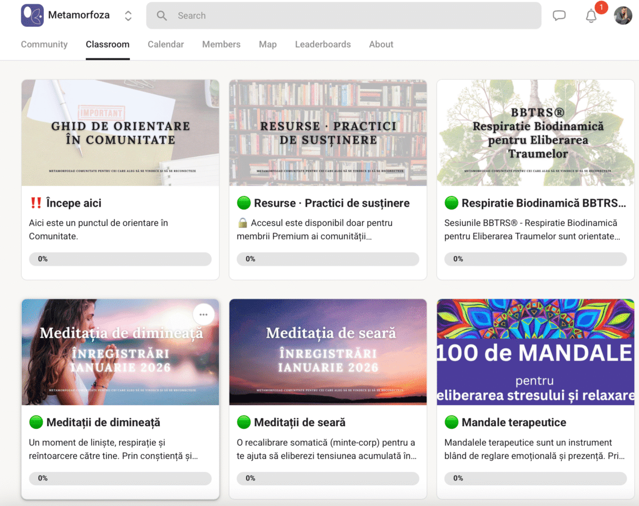Open the chat messages icon
The height and width of the screenshot is (506, 639).
[x=559, y=15]
